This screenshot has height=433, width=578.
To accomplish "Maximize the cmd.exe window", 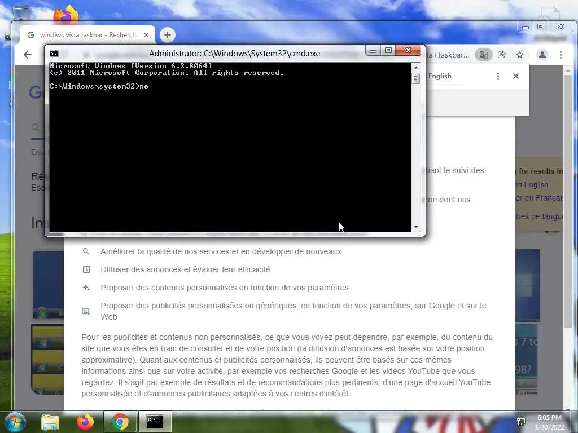I will pyautogui.click(x=388, y=50).
